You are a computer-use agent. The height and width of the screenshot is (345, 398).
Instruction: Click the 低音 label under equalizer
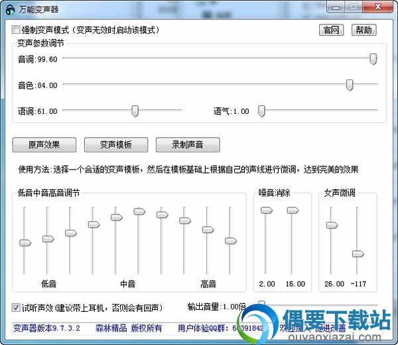pyautogui.click(x=48, y=283)
